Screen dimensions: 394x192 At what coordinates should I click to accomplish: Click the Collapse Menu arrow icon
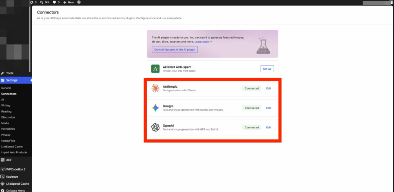[x=2, y=190]
